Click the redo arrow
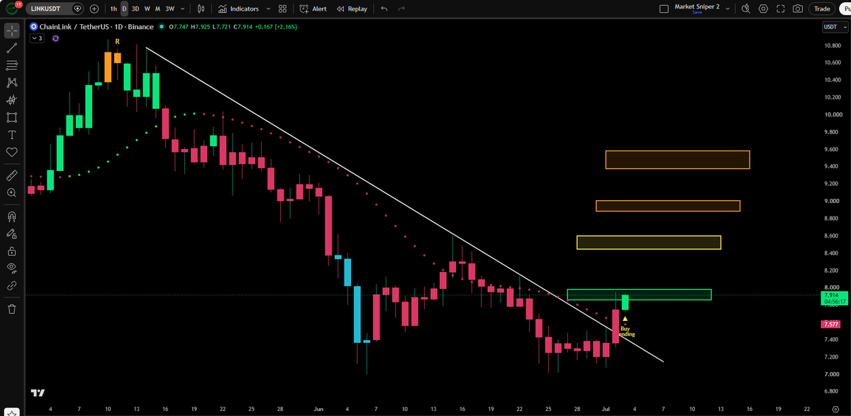Viewport: 851px width, 416px height. click(402, 9)
